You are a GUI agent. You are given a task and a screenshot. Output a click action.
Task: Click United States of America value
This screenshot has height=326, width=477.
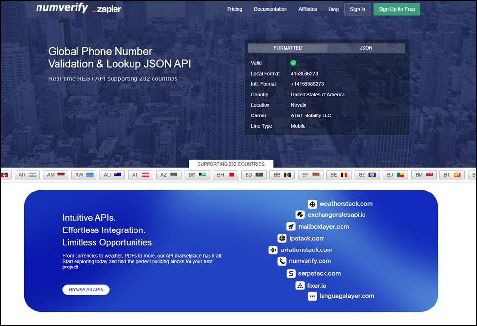[x=318, y=95]
